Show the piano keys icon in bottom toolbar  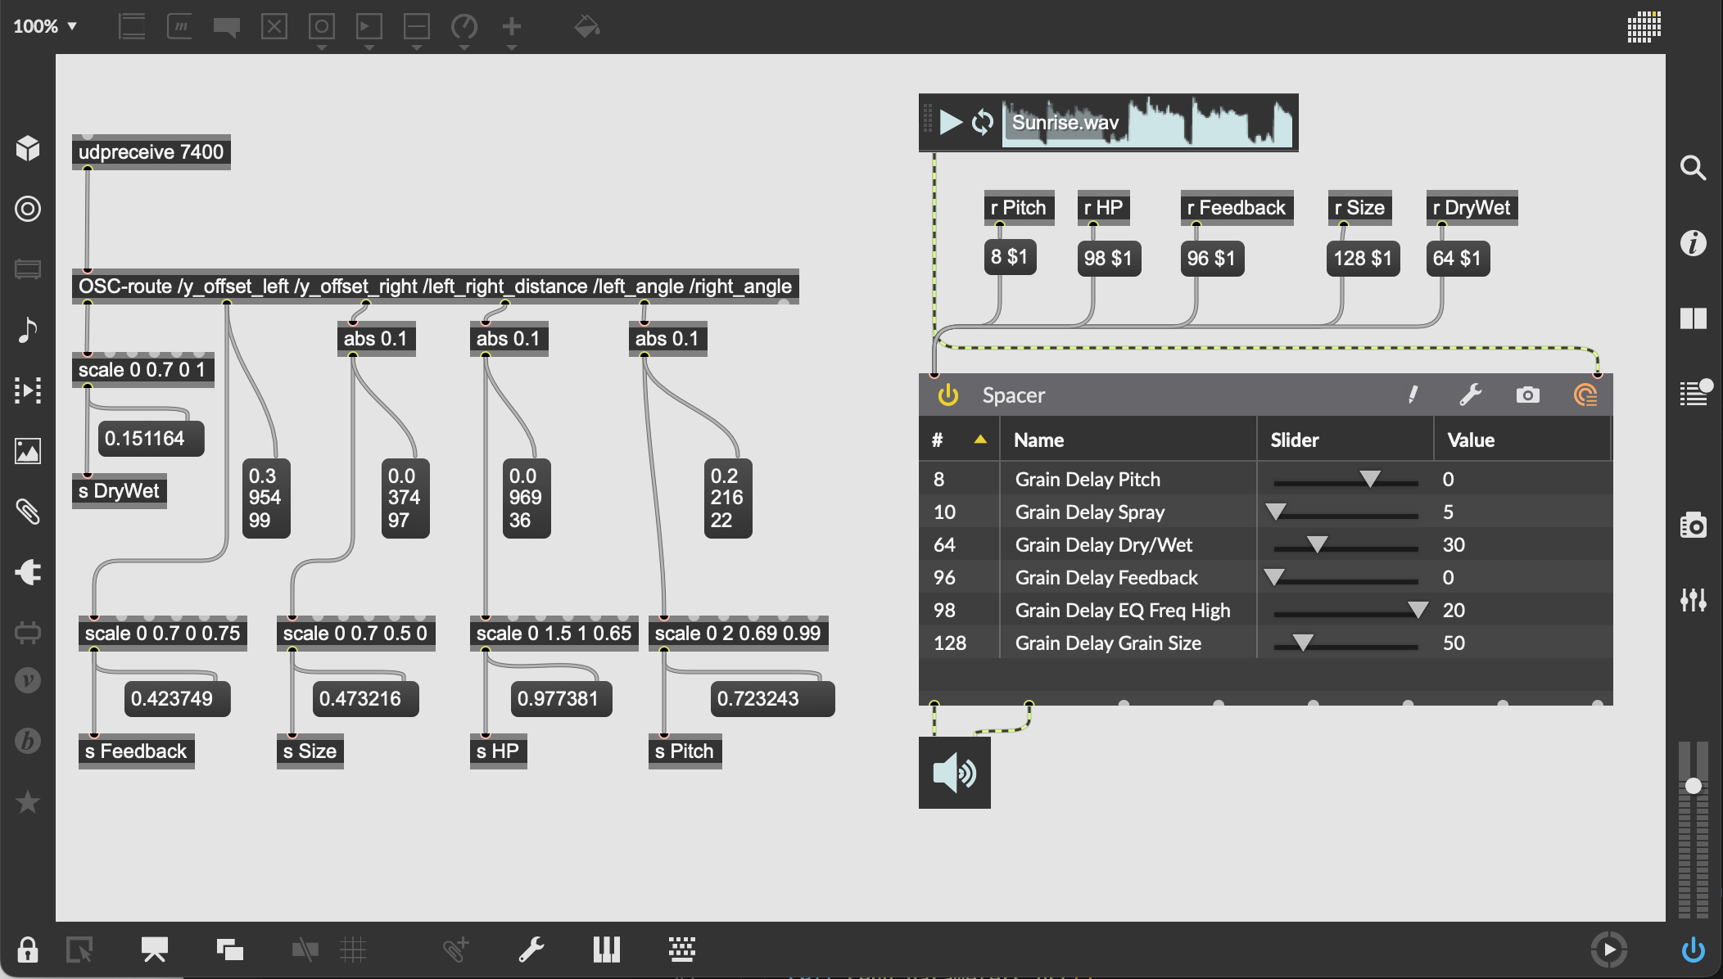tap(607, 950)
